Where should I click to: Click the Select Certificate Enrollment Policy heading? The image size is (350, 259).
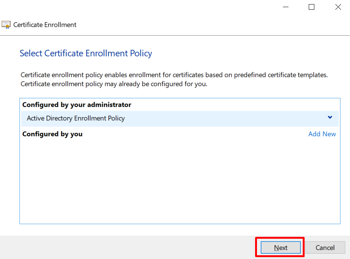tap(86, 53)
